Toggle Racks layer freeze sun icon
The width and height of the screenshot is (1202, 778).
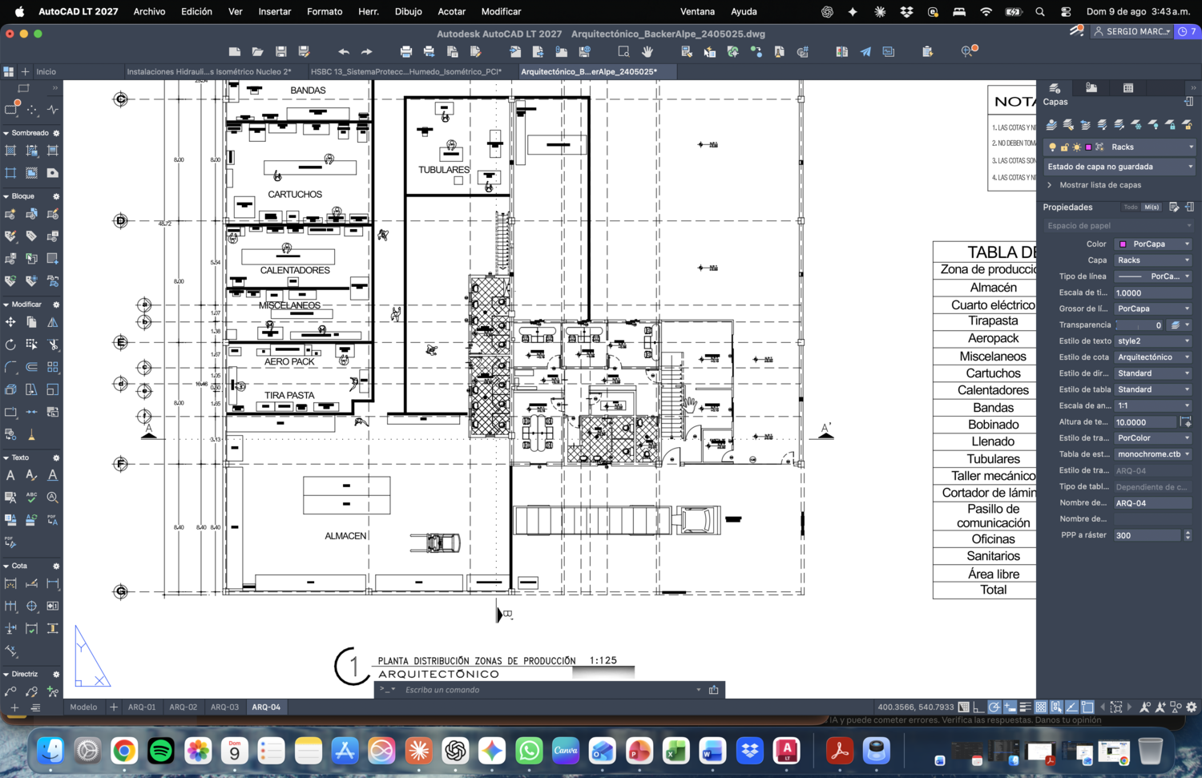point(1076,147)
